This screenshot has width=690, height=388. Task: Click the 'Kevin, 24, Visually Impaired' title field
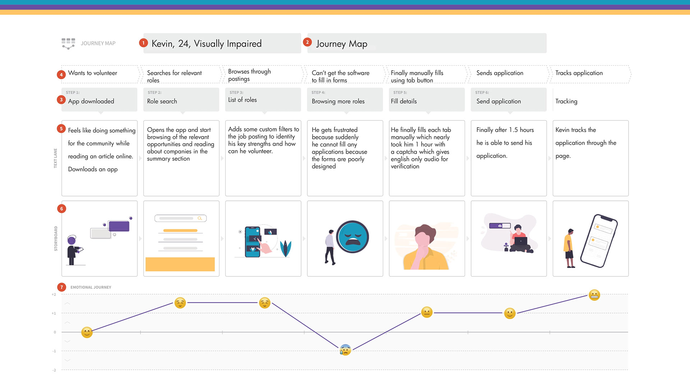coord(222,43)
